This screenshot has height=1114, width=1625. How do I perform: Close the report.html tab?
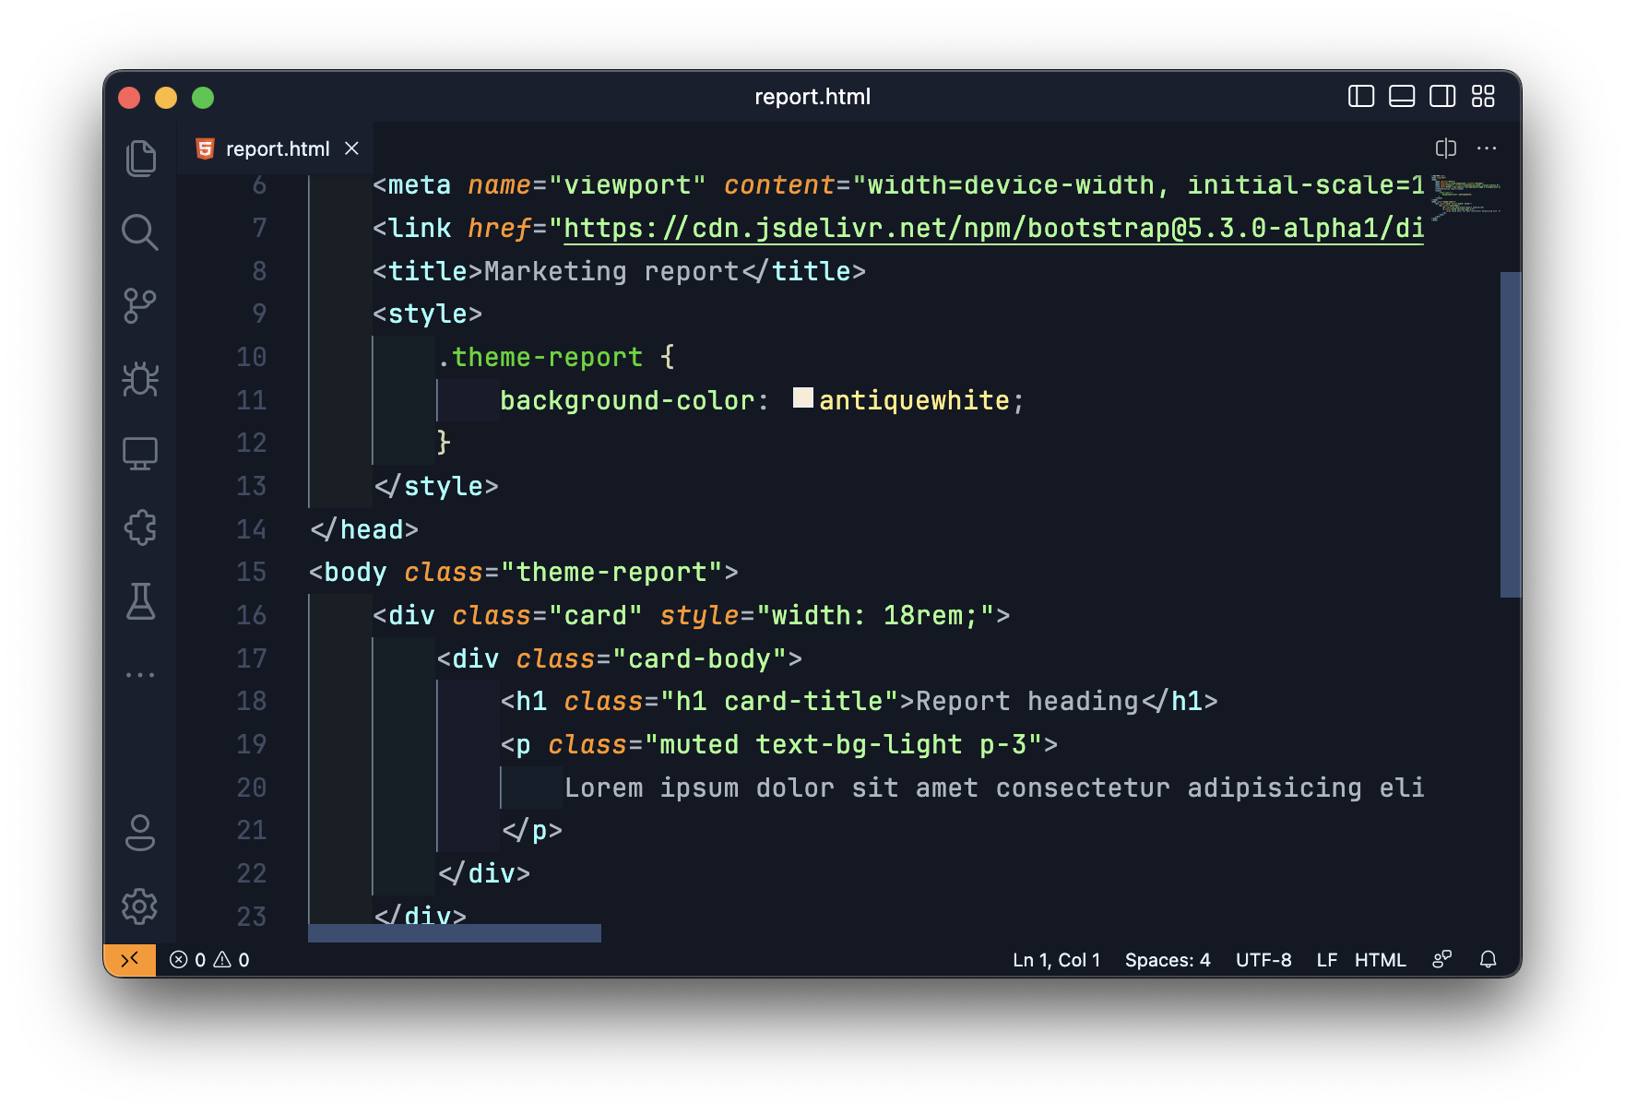[351, 148]
